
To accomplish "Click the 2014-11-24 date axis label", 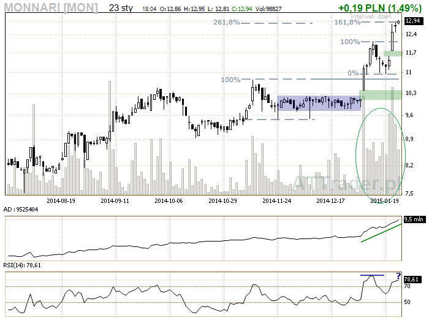I will pos(277,201).
